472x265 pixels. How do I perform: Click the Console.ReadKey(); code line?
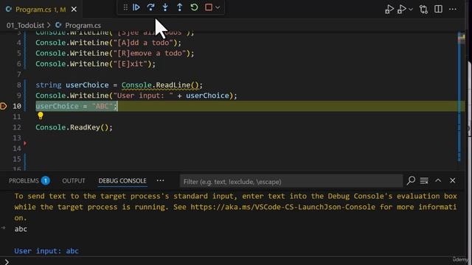click(74, 127)
